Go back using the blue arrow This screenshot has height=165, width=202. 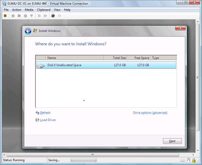pyautogui.click(x=28, y=31)
